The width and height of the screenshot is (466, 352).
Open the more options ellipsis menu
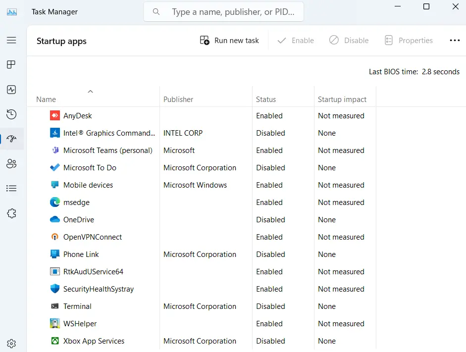[455, 41]
